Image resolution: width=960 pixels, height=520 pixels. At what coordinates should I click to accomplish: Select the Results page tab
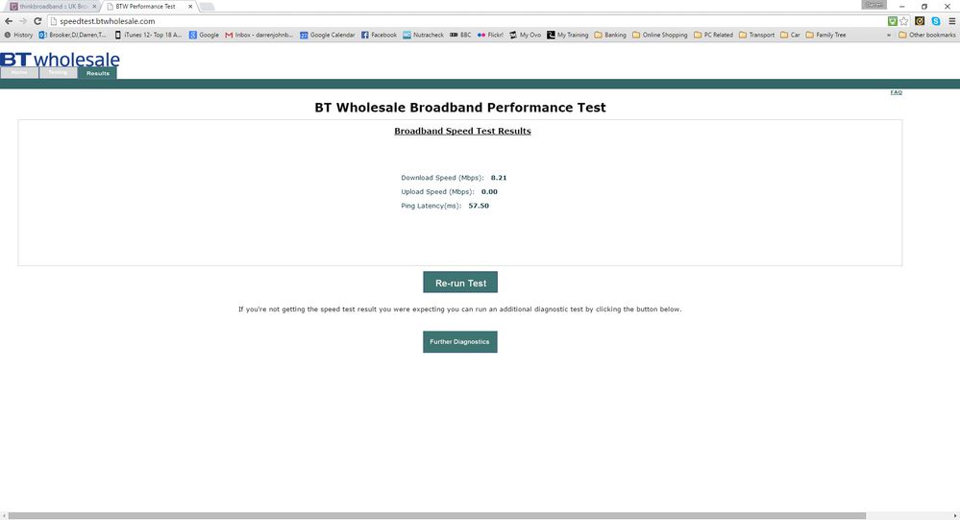97,73
